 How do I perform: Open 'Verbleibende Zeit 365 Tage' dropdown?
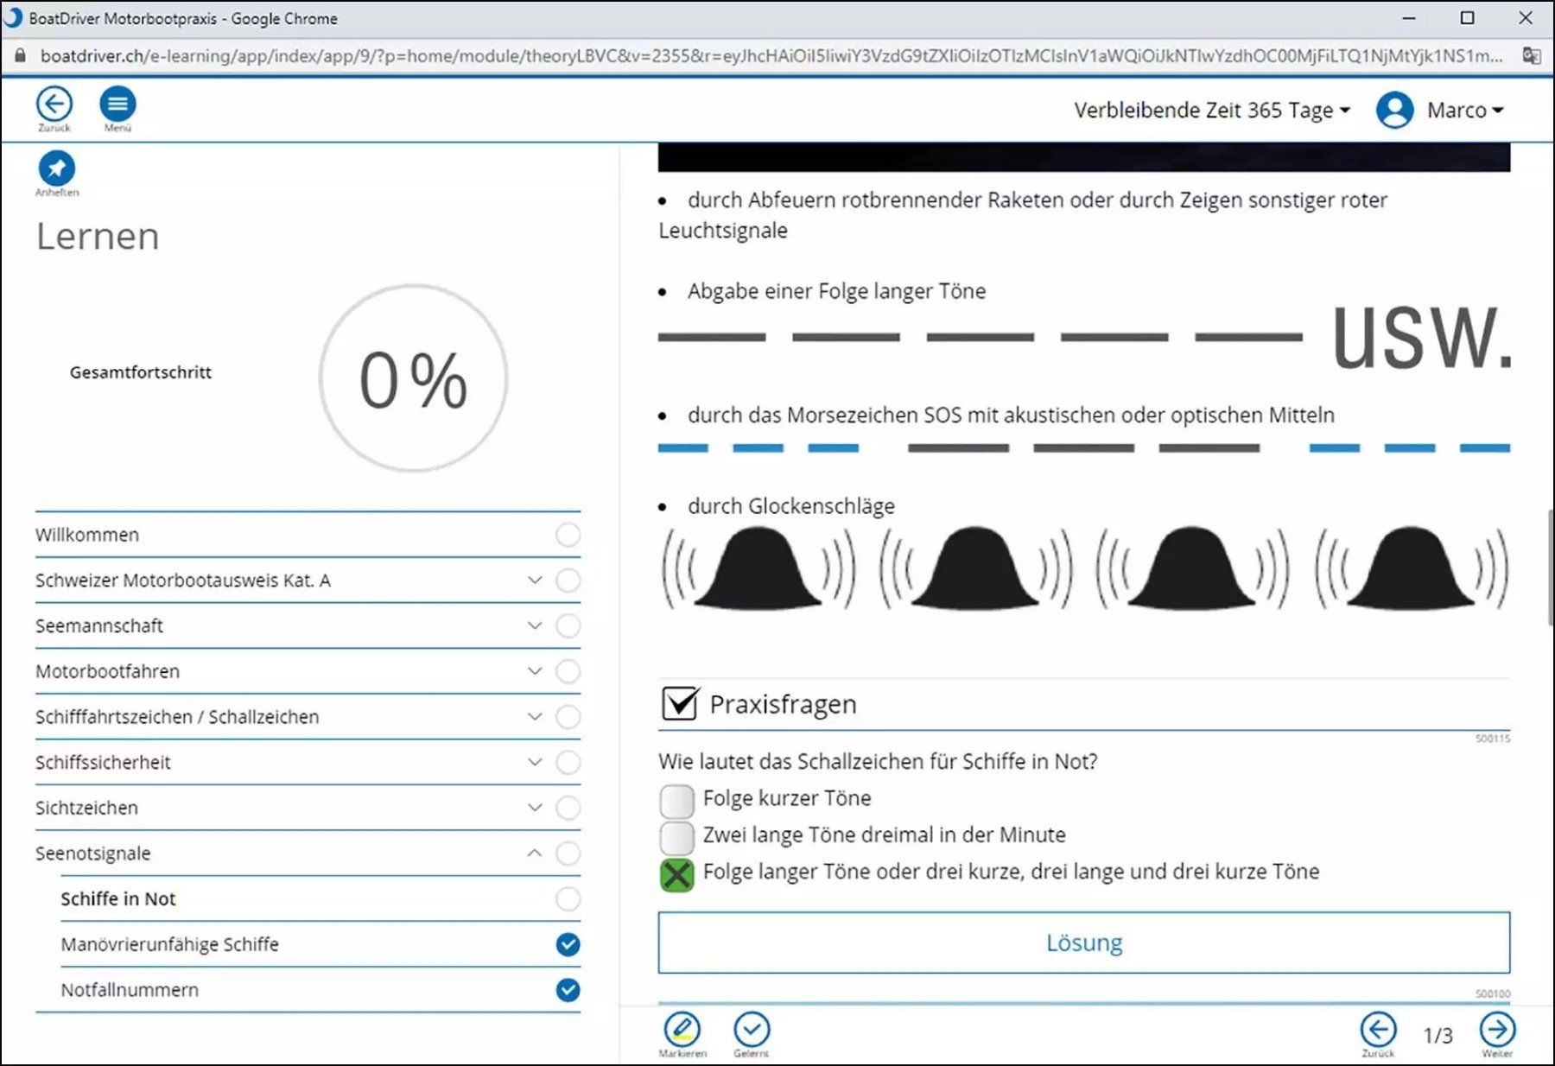[x=1212, y=111]
